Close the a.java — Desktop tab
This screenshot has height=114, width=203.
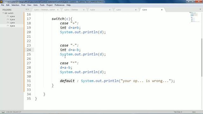[x=84, y=10]
